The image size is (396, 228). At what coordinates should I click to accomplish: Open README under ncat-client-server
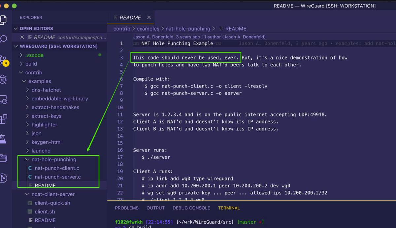click(x=45, y=220)
